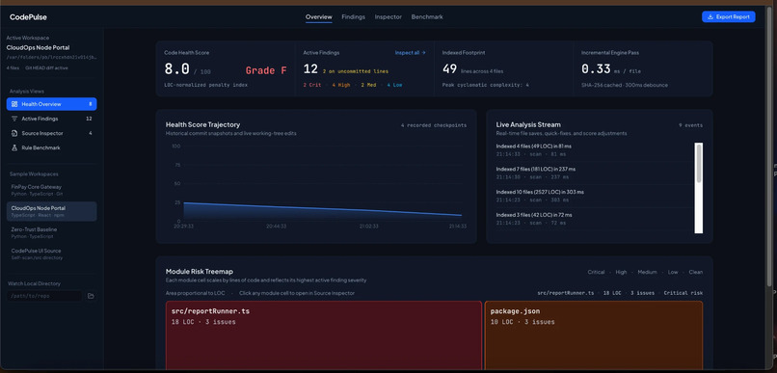Click the 12 active findings count
Viewport: 777px width, 373px height.
[310, 69]
